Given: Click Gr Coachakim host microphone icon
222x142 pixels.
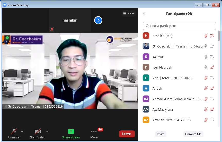Looking at the screenshot, I should coord(206,46).
